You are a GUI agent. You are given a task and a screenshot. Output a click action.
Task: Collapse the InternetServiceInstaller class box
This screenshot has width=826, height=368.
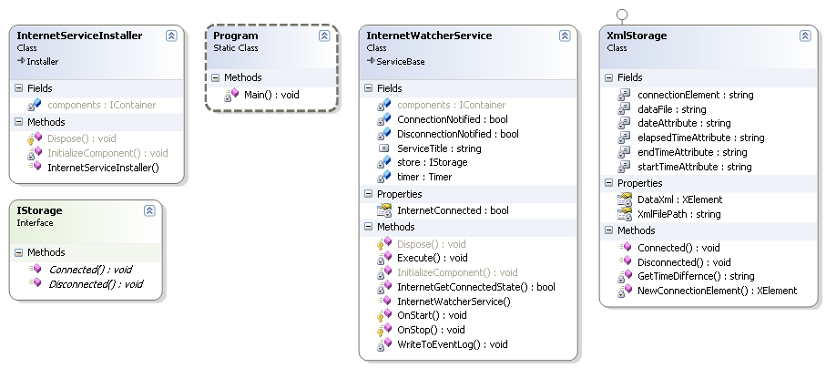tap(171, 36)
